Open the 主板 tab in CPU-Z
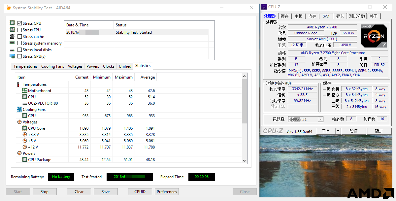Screen dimensions: 396x201 299,16
